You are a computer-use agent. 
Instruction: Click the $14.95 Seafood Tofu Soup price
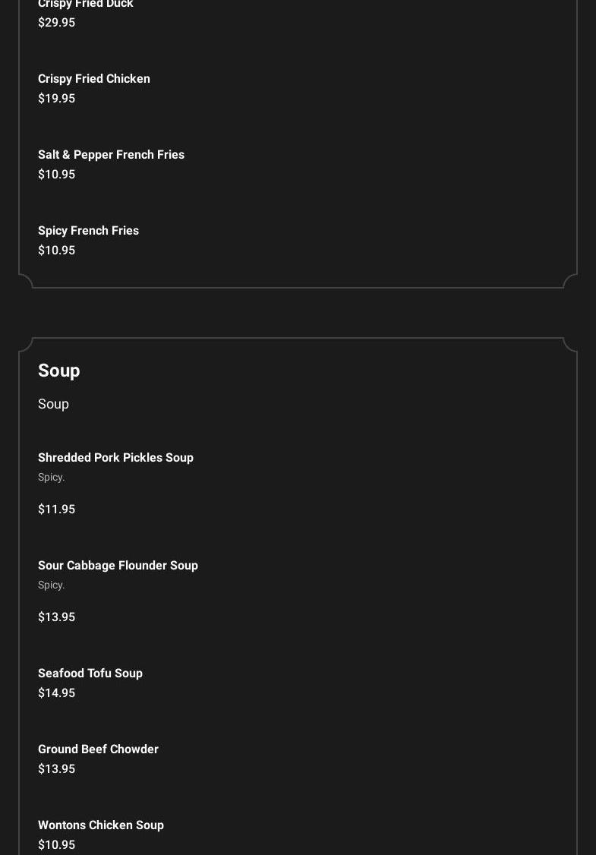coord(57,693)
